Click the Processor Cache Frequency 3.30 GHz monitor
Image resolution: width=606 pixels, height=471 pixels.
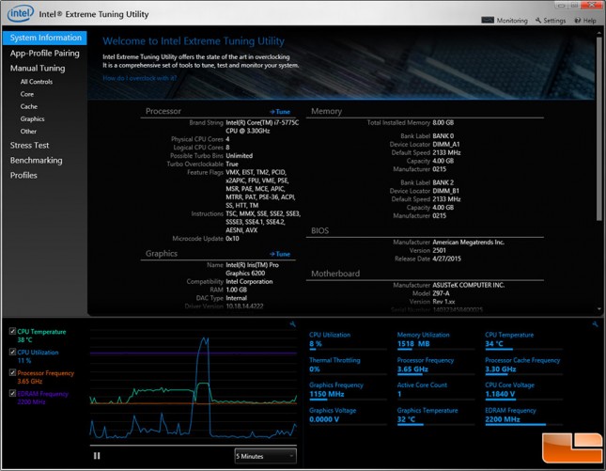pyautogui.click(x=522, y=365)
